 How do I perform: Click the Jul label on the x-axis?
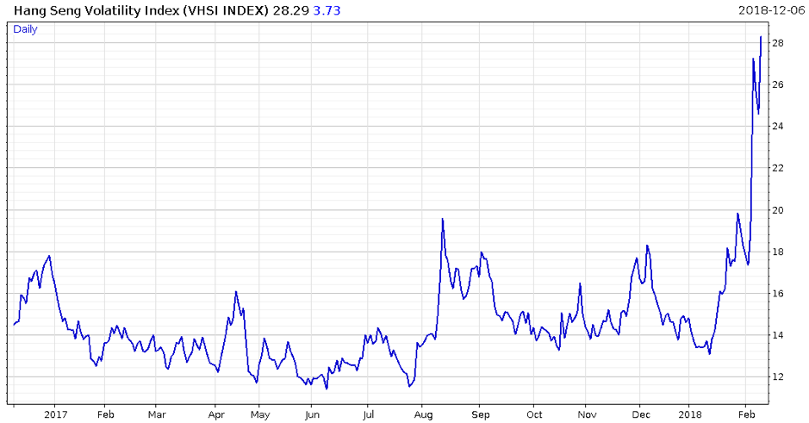tap(367, 414)
